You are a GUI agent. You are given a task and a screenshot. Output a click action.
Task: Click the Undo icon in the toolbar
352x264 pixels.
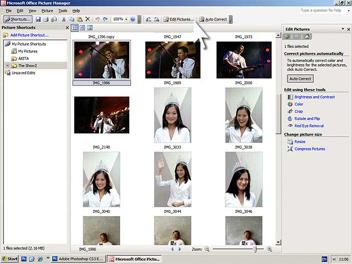pyautogui.click(x=97, y=19)
